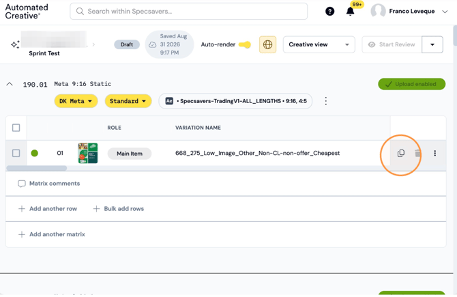Click the After Effects Specsavers-TradingV1 template chip
457x297 pixels.
[x=235, y=101]
